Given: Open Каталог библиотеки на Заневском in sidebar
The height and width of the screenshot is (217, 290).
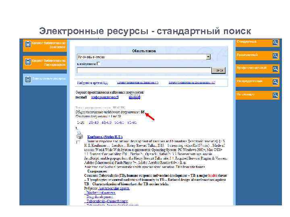Looking at the screenshot, I should coord(45,45).
